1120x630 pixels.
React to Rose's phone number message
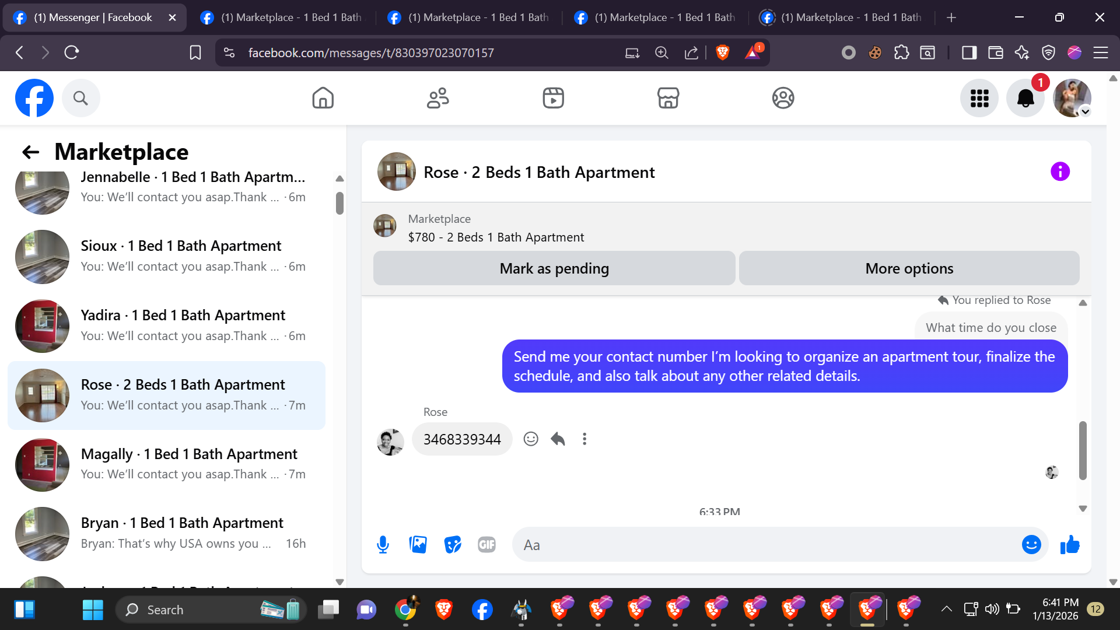[530, 439]
